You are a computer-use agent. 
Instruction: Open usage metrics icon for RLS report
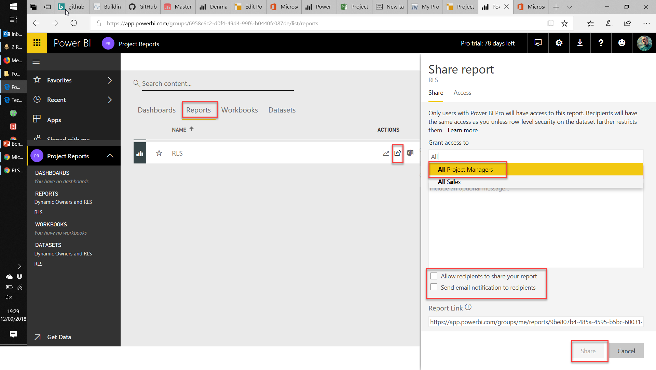[386, 153]
